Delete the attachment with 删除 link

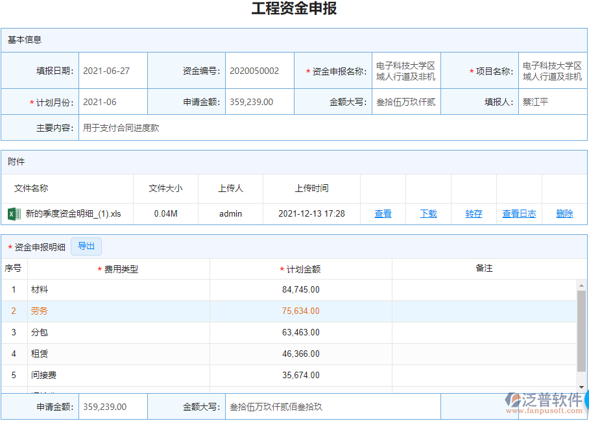(x=566, y=213)
